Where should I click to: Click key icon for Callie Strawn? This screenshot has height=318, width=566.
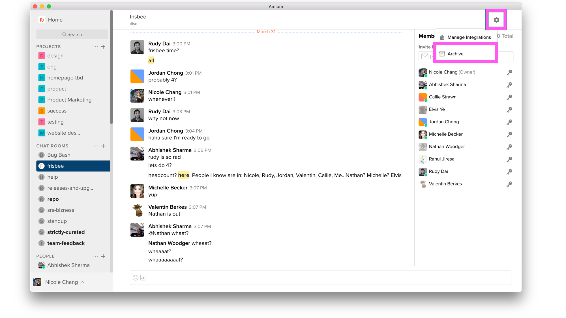[509, 97]
